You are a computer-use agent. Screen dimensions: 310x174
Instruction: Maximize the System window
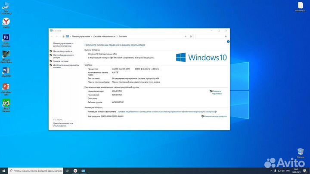pos(219,31)
